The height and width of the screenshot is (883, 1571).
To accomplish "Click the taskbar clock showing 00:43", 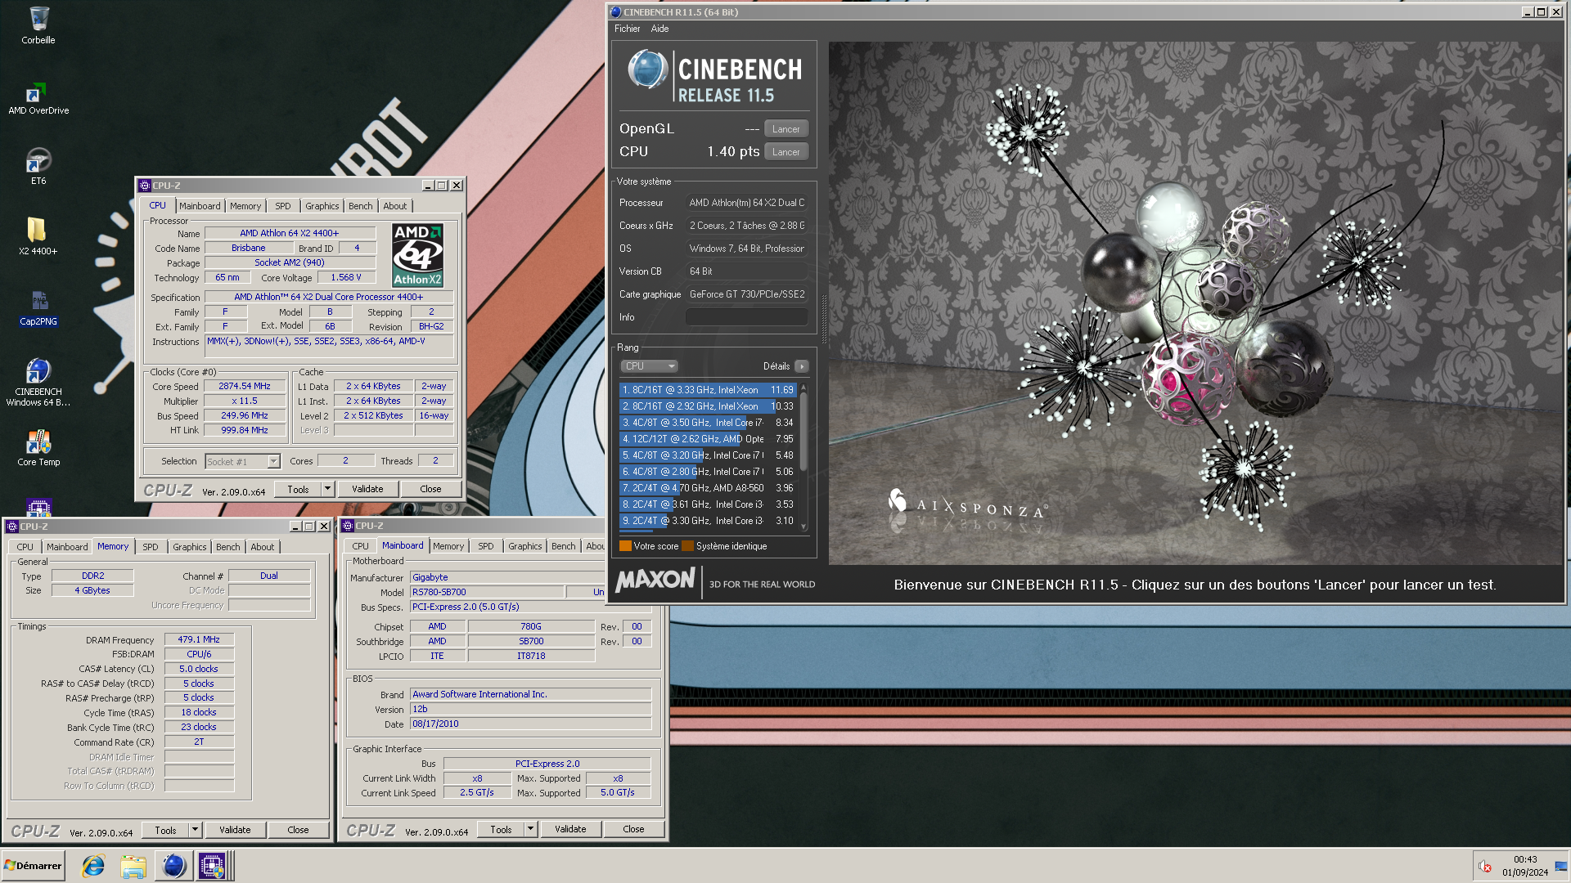I will 1524,859.
